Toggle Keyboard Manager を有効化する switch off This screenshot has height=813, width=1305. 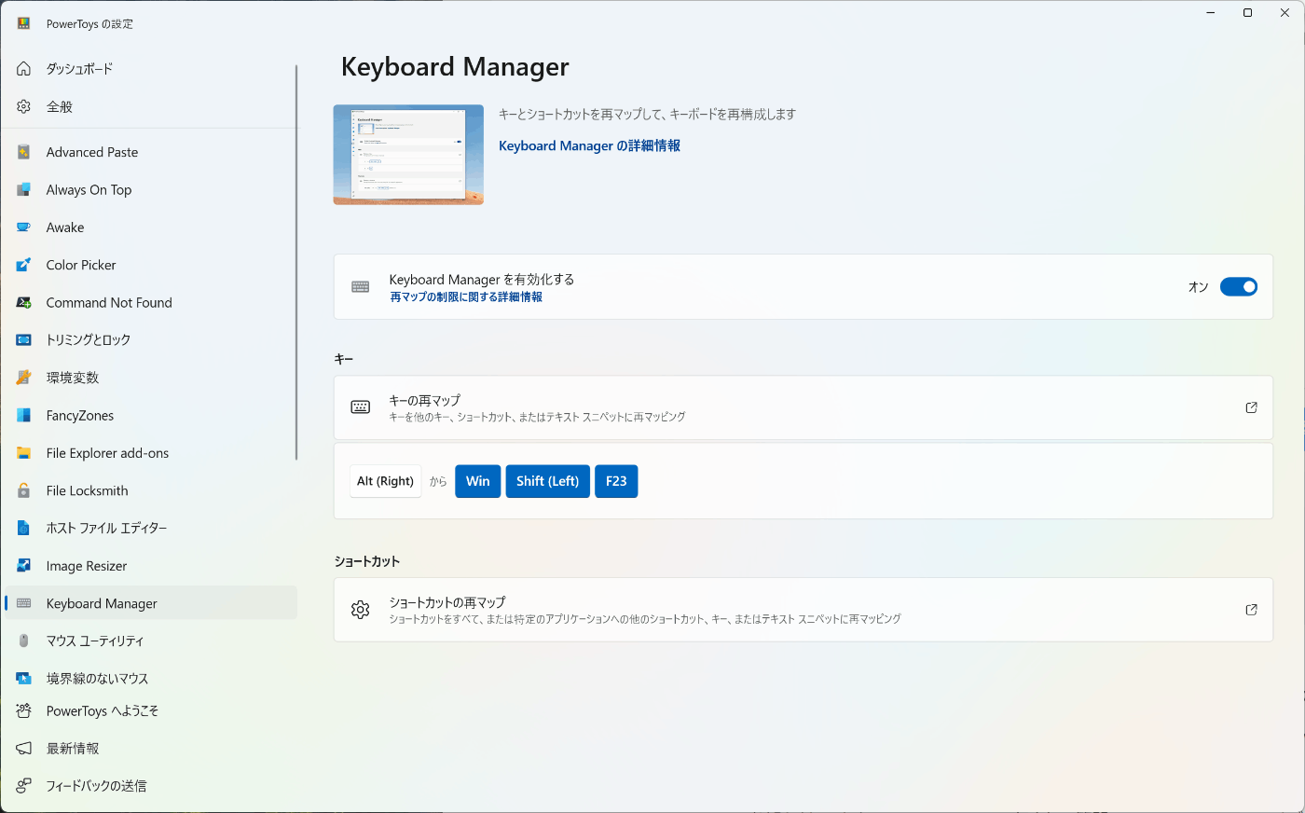click(x=1239, y=287)
